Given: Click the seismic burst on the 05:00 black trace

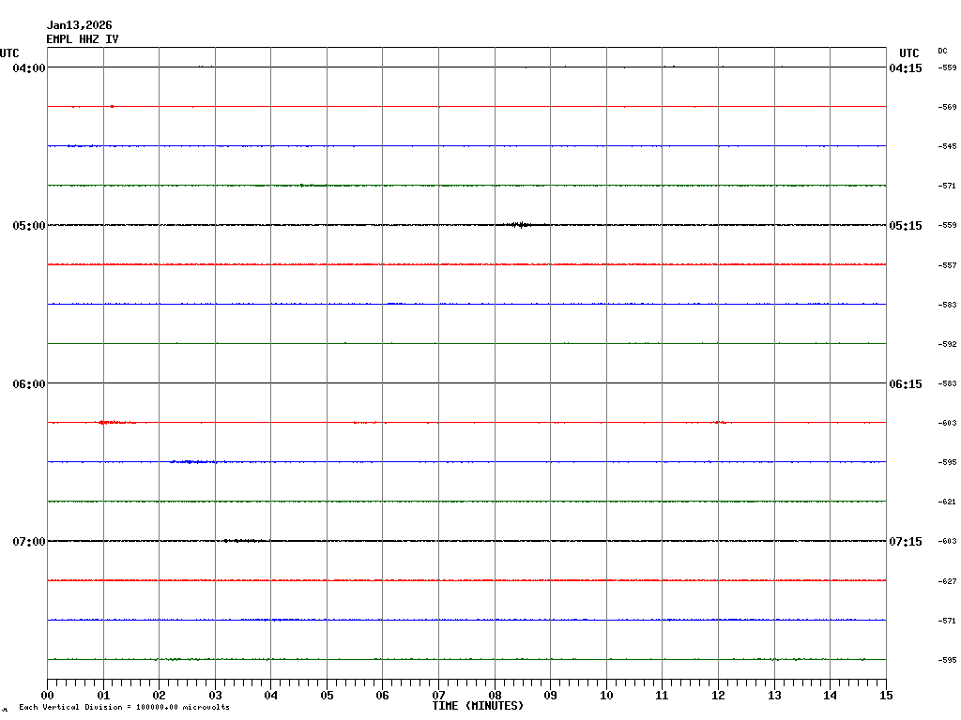Looking at the screenshot, I should point(518,225).
